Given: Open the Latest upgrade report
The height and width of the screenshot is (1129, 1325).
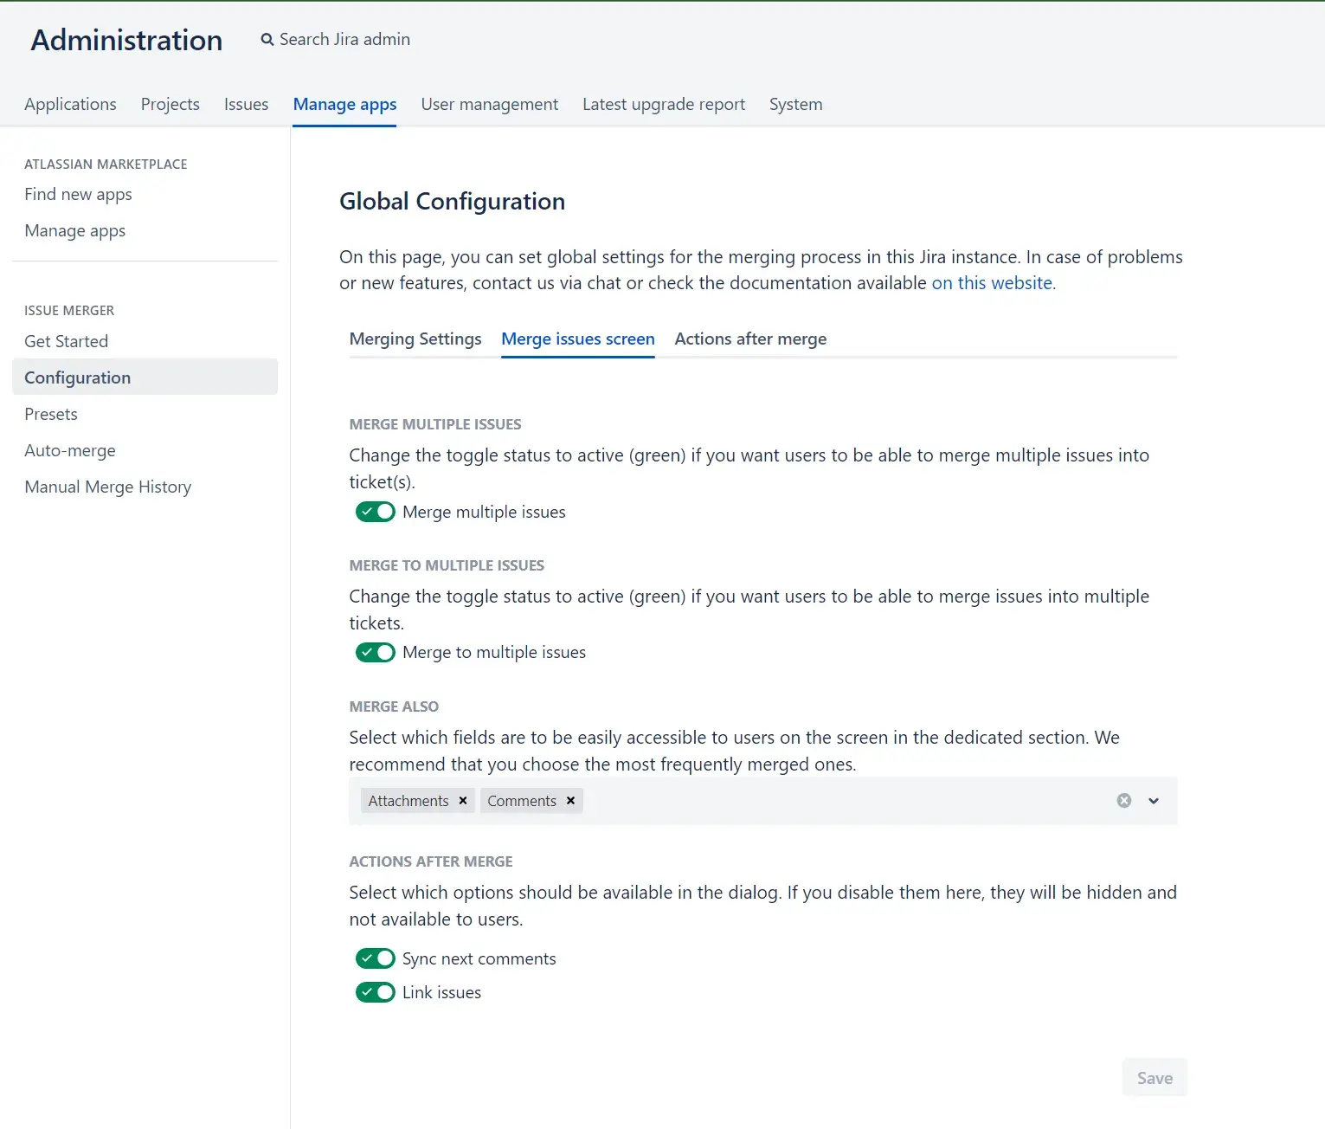Looking at the screenshot, I should (x=664, y=104).
